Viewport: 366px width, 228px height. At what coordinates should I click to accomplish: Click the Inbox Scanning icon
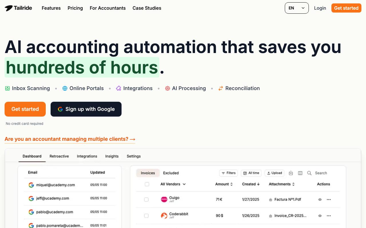7,88
